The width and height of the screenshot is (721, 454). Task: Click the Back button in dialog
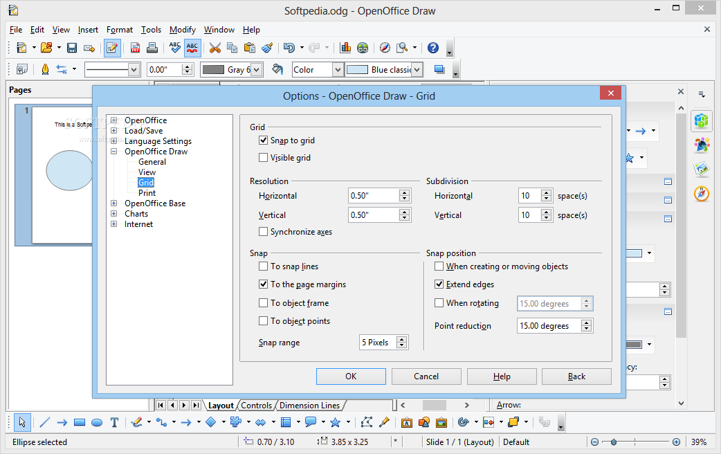(576, 376)
